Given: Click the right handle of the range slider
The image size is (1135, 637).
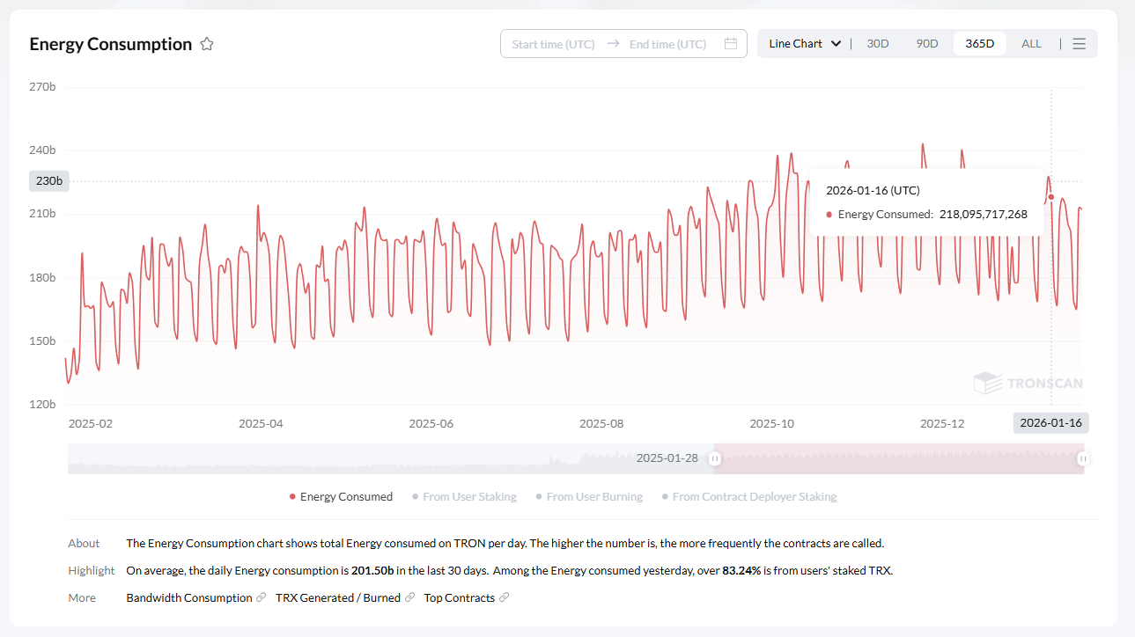Looking at the screenshot, I should pyautogui.click(x=1083, y=458).
